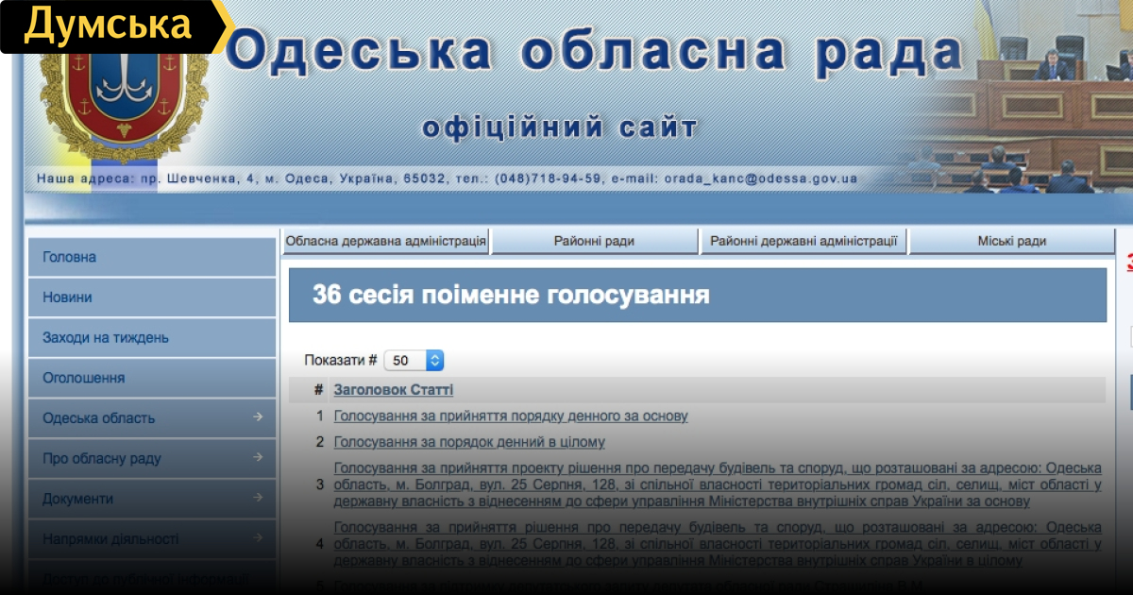Expand the Документи submenu arrow
This screenshot has height=595, width=1133.
click(x=258, y=499)
